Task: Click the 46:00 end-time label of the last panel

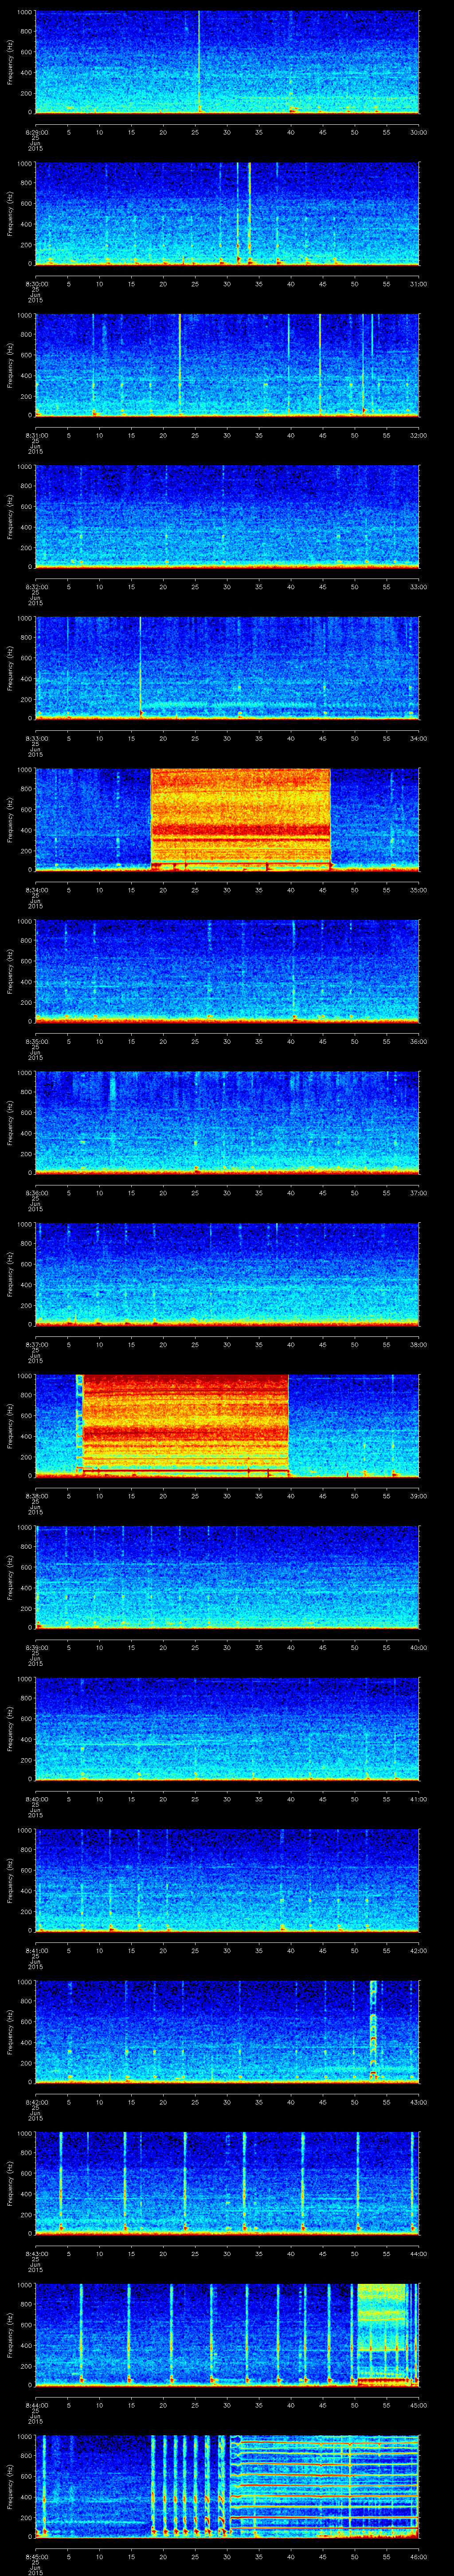Action: (418, 2556)
